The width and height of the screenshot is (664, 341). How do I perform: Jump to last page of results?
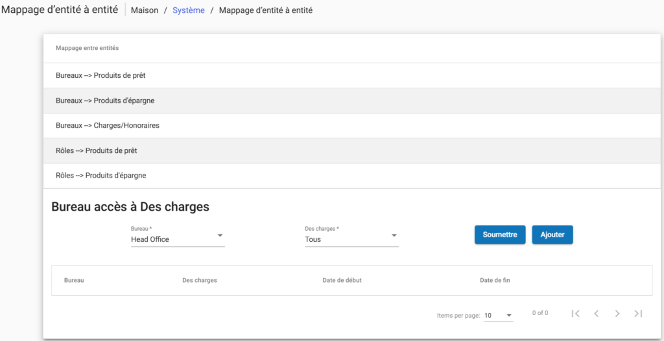point(638,314)
